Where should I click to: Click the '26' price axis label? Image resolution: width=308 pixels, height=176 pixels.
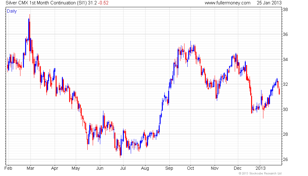285,159
